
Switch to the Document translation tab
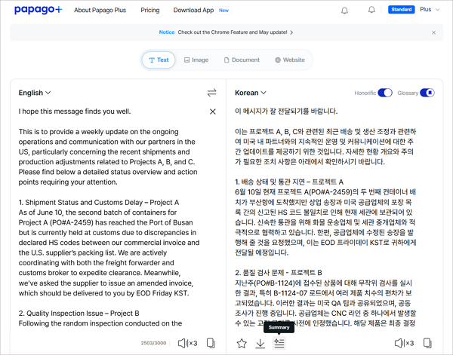(x=240, y=60)
